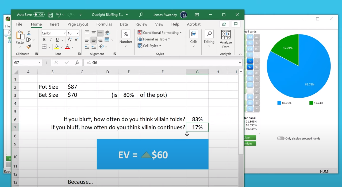The height and width of the screenshot is (187, 342).
Task: Click the Save icon in title bar
Action: 50,15
